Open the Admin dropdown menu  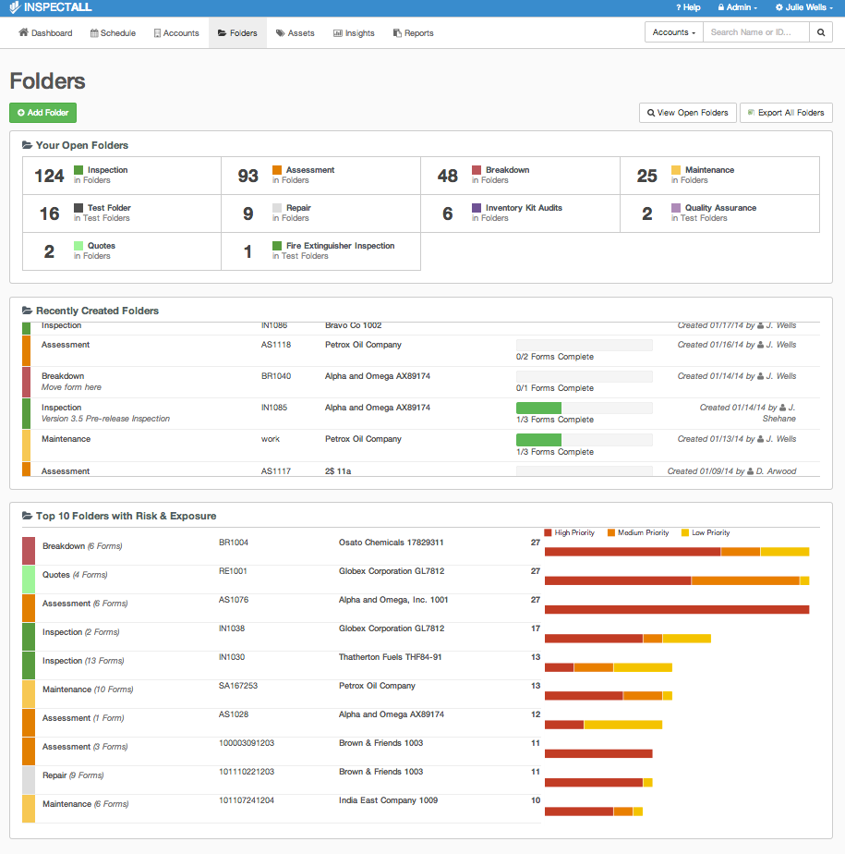pyautogui.click(x=737, y=7)
